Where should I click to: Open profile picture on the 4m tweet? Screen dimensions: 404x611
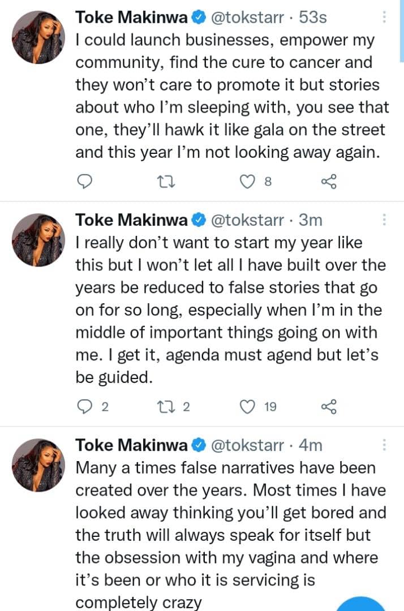click(x=37, y=464)
